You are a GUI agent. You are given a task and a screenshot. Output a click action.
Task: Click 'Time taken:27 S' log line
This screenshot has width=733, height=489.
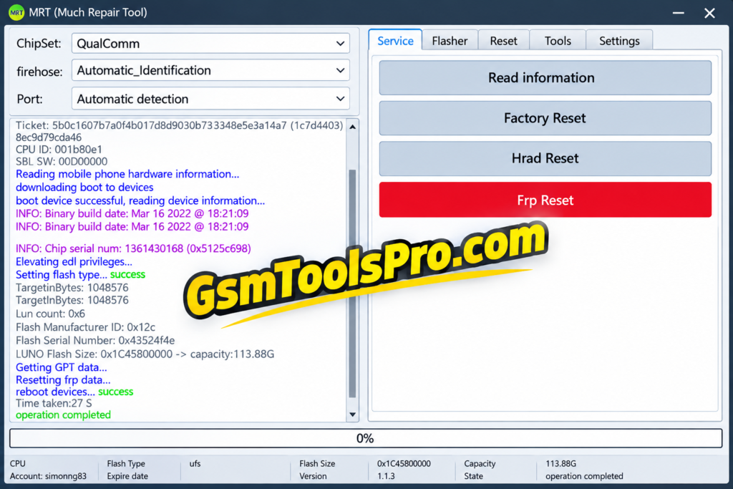click(x=54, y=403)
